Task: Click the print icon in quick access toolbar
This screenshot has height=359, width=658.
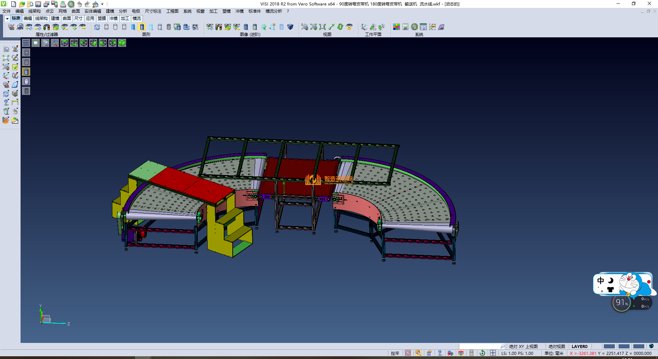Action: 63,4
